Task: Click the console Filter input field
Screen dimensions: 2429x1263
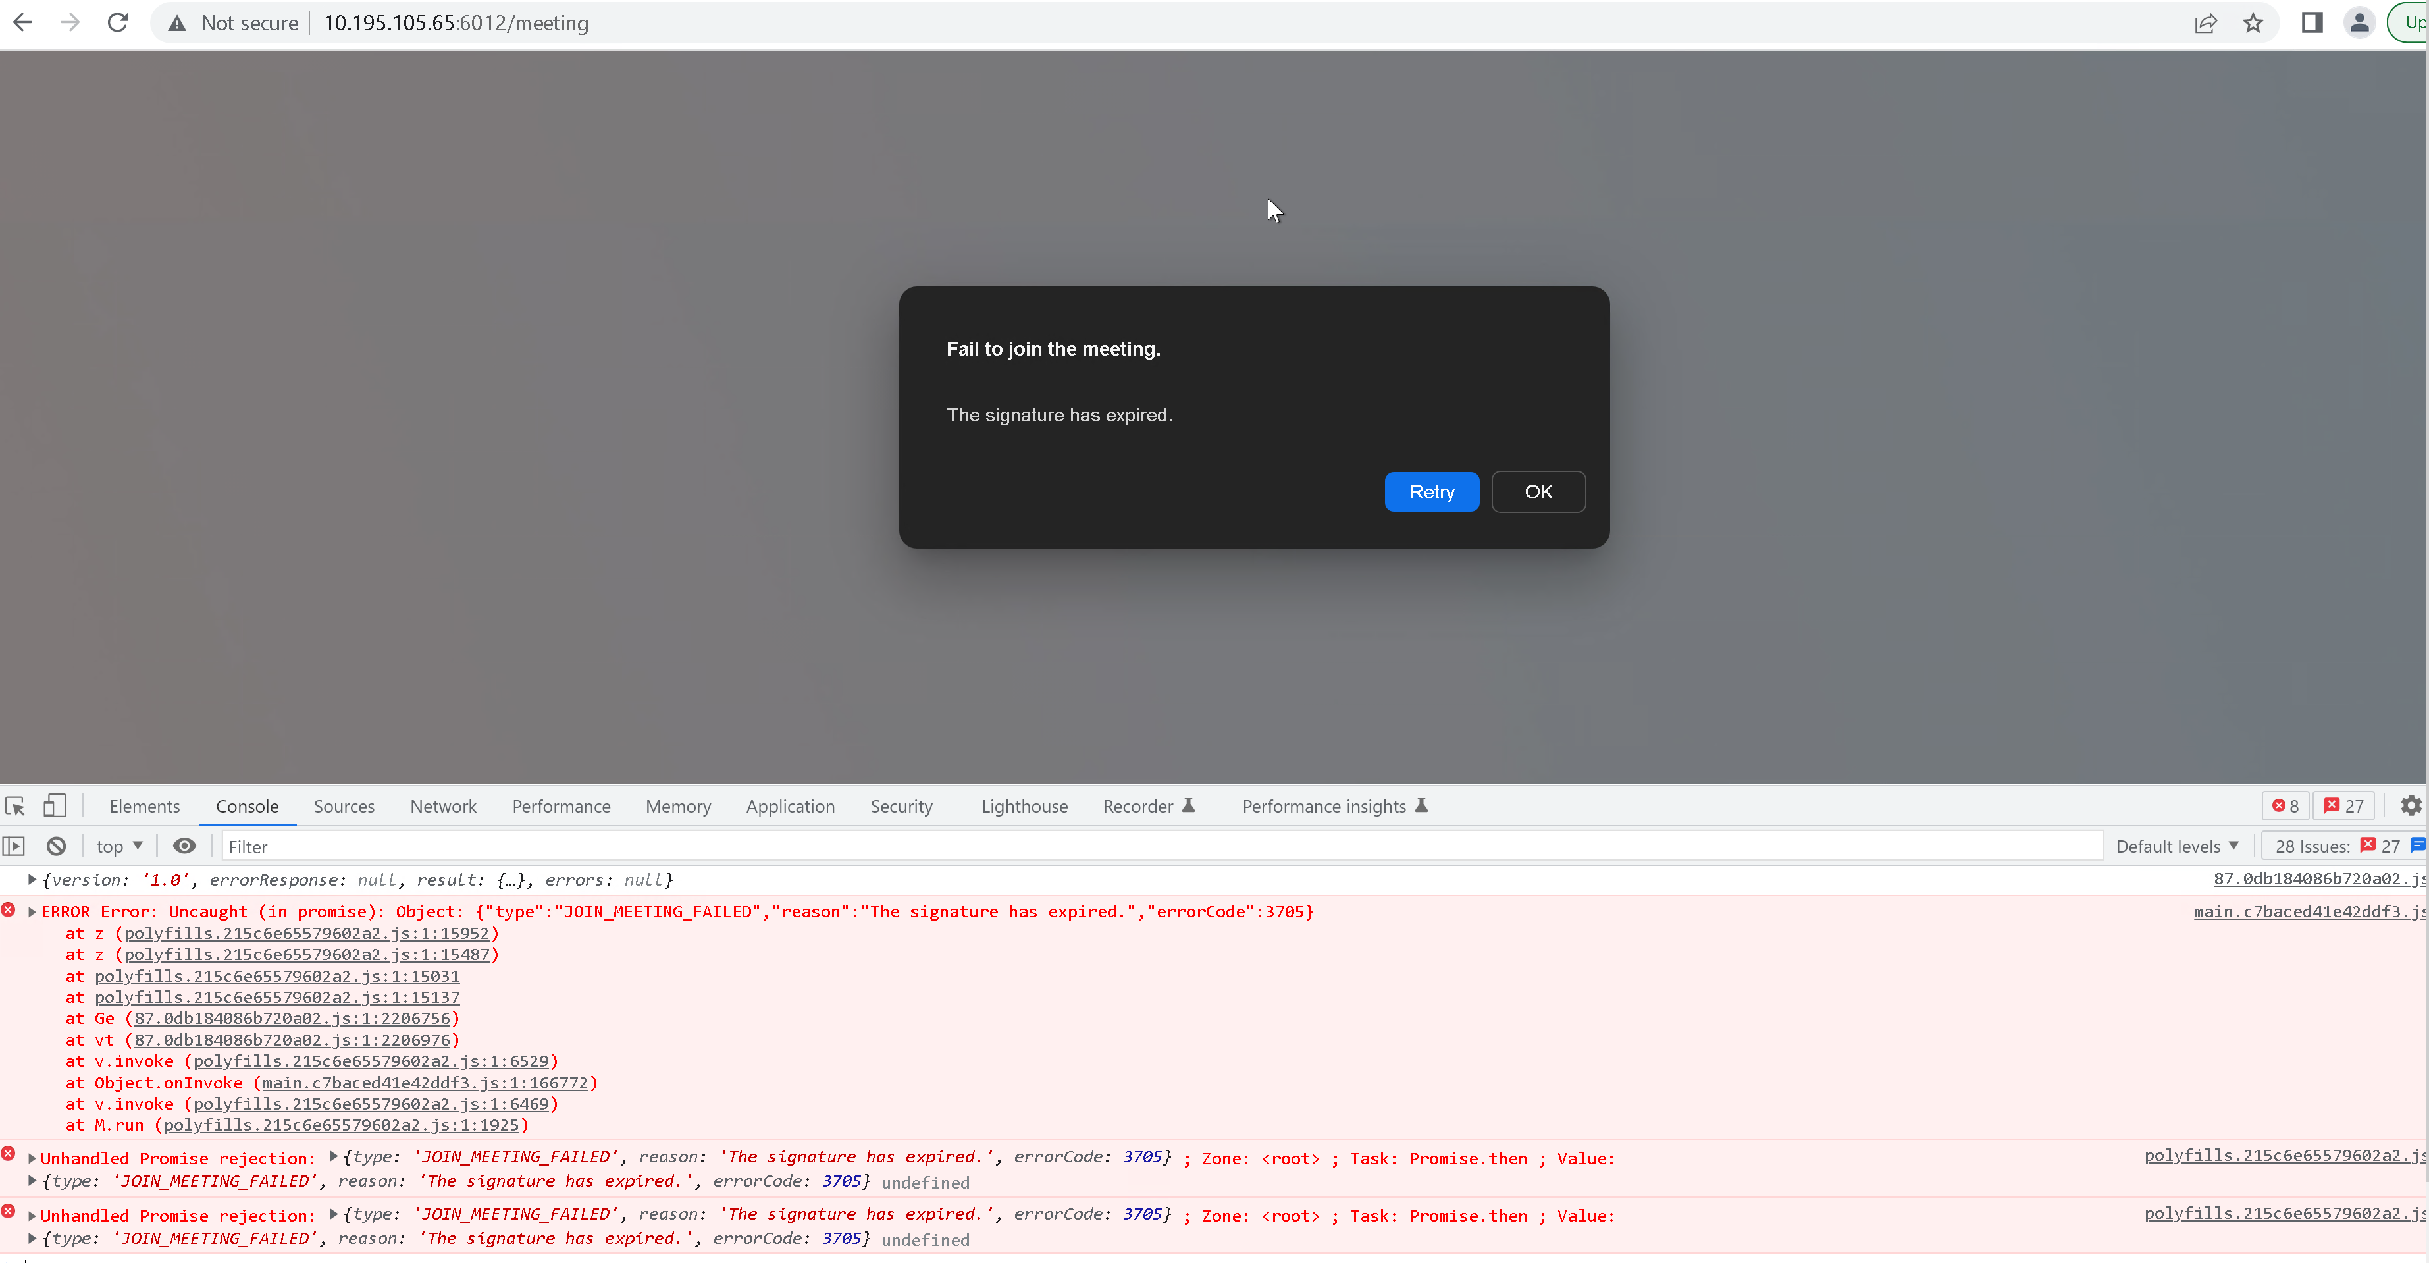Action: coord(1160,846)
